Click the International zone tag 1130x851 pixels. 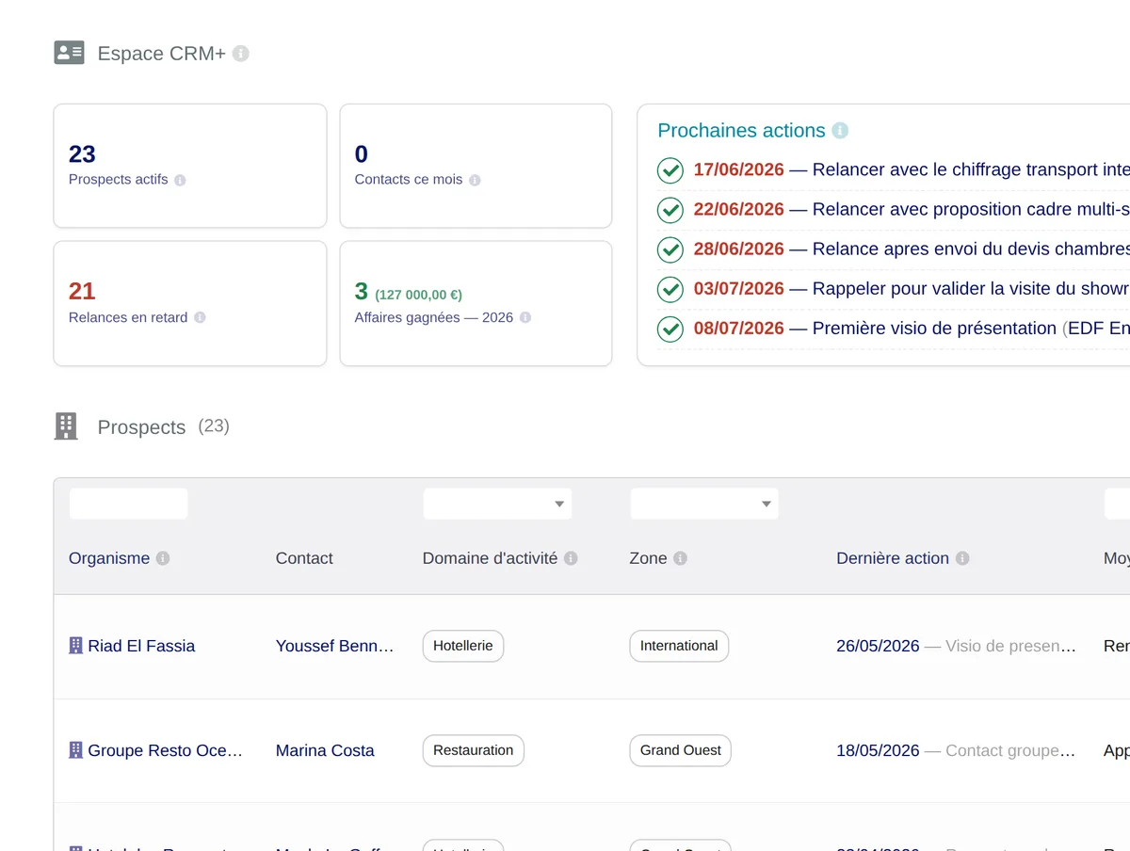tap(679, 646)
